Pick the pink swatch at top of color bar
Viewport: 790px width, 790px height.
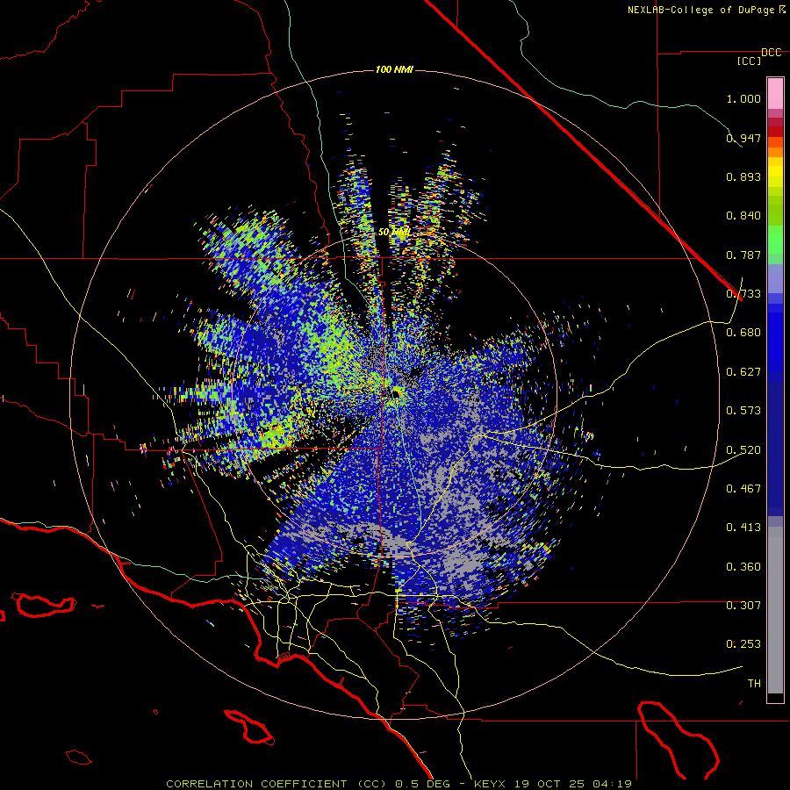(x=775, y=93)
